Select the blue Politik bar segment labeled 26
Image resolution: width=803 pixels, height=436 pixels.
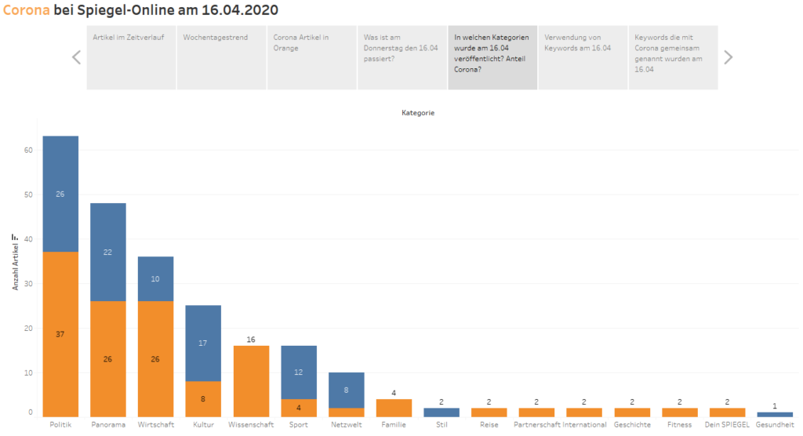[x=60, y=194]
